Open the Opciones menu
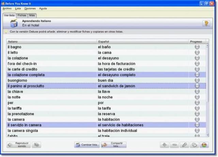 30,8
